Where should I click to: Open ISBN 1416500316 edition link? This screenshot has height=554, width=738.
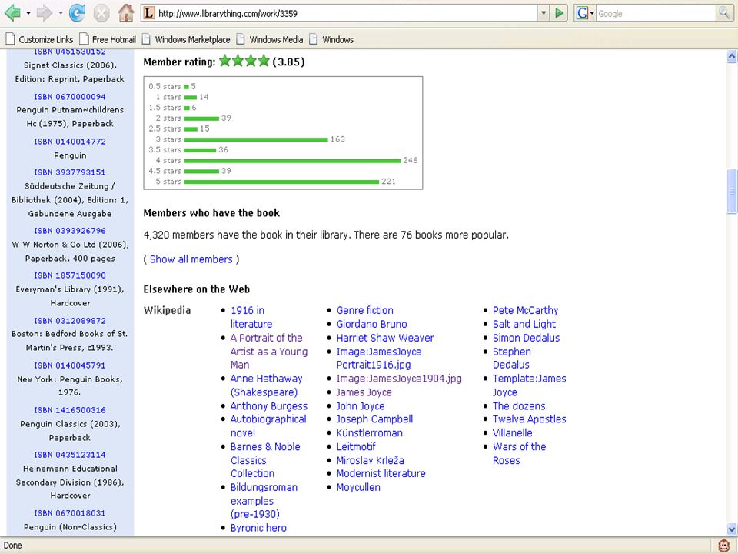coord(70,410)
